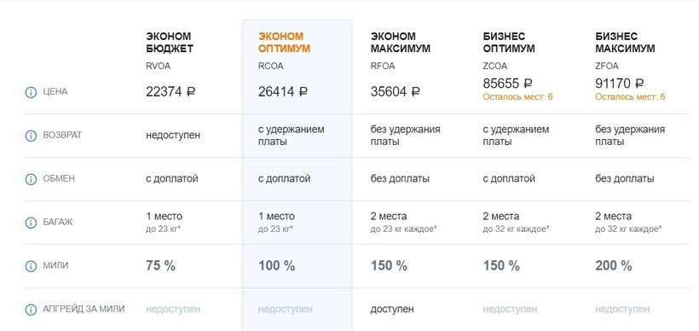Click the RCOA fare code
Image resolution: width=699 pixels, height=331 pixels.
(270, 66)
